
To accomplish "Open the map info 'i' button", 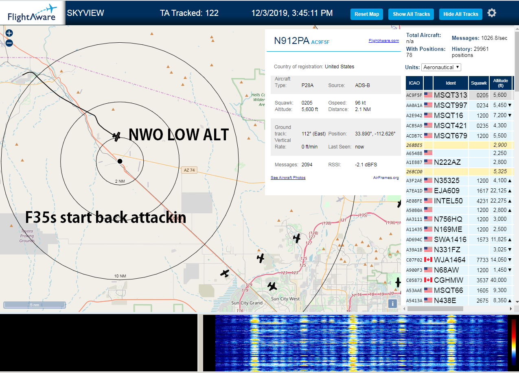I will pyautogui.click(x=392, y=303).
